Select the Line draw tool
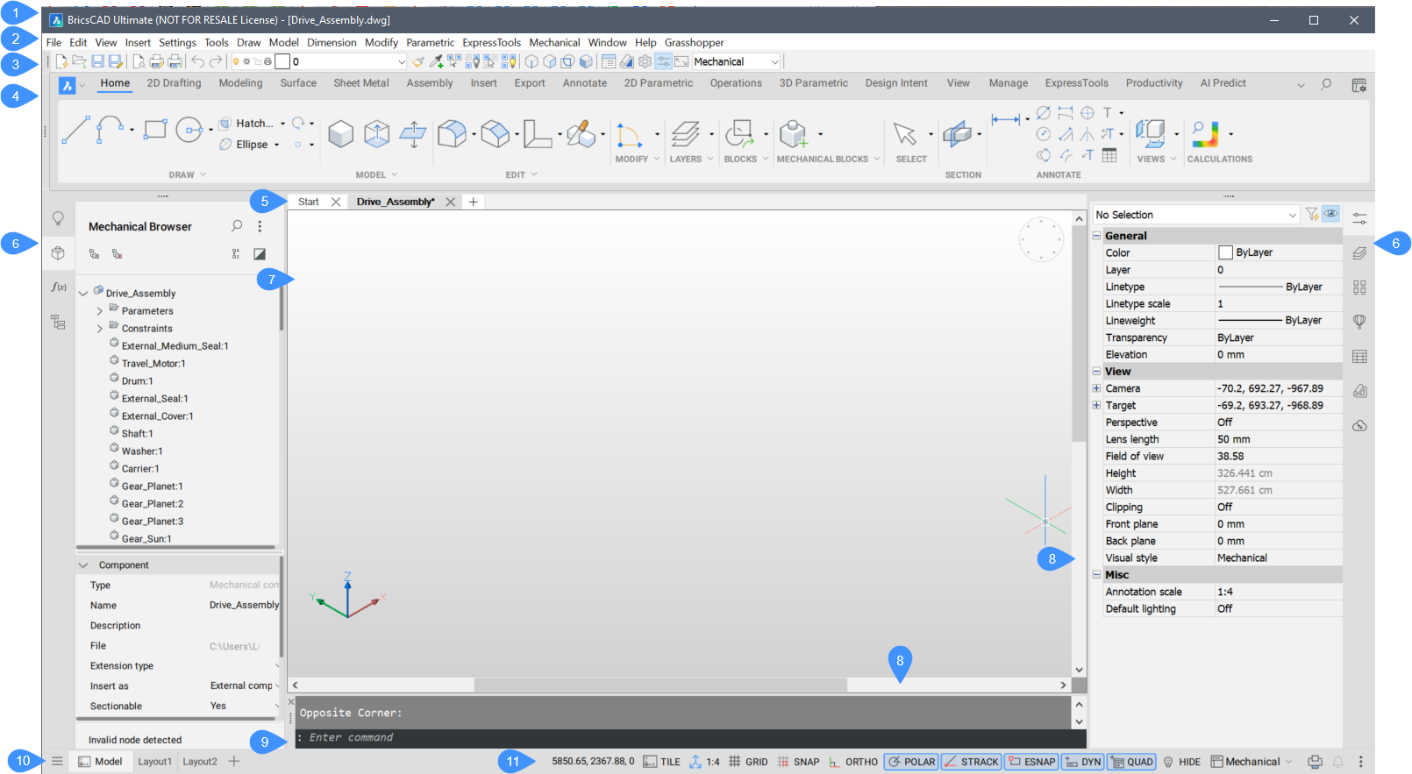Viewport: 1412px width, 774px height. coord(75,131)
